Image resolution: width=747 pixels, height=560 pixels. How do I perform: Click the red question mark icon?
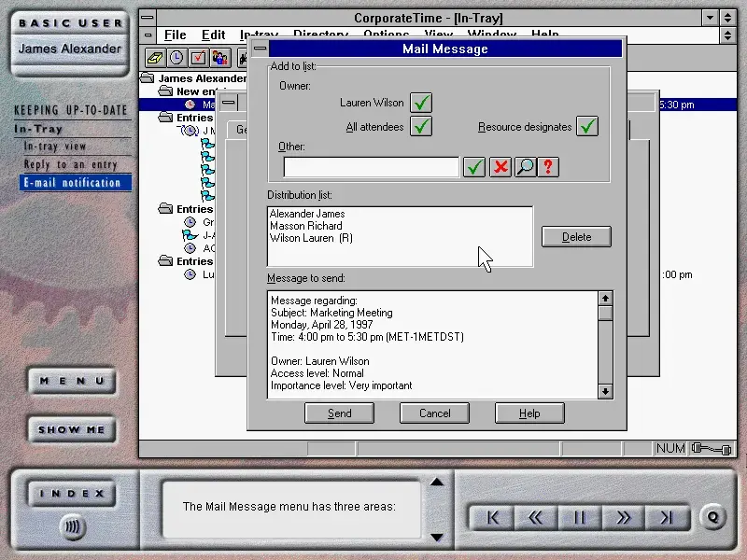[x=548, y=167]
